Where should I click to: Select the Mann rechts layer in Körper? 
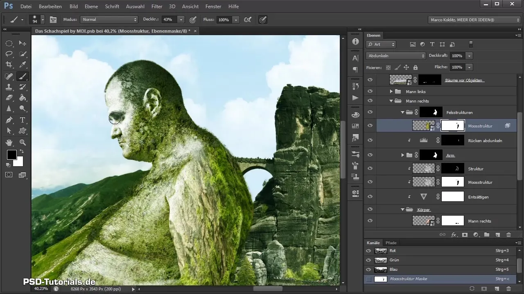[479, 221]
